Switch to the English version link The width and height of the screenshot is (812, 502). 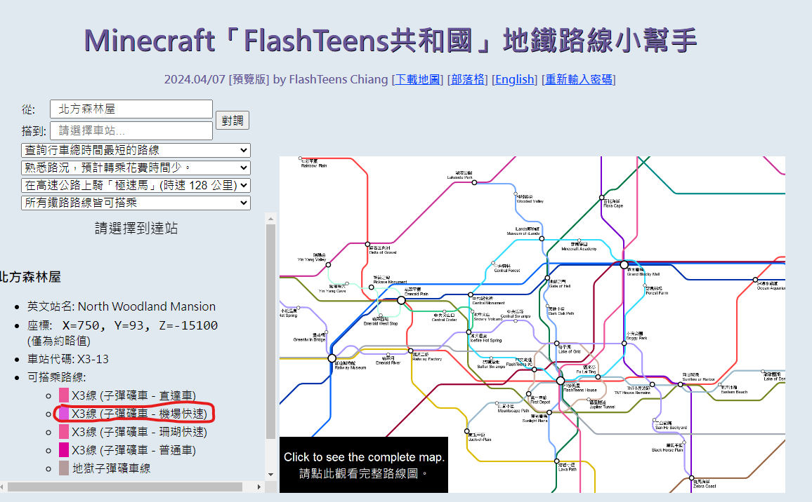(515, 79)
